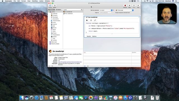Click the Record button in the toolbar
The width and height of the screenshot is (179, 101).
[x=125, y=6]
